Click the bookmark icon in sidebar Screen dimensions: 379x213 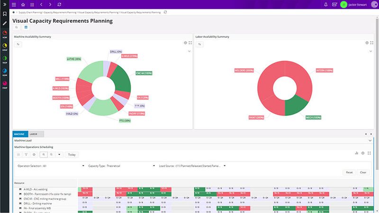tap(5, 14)
